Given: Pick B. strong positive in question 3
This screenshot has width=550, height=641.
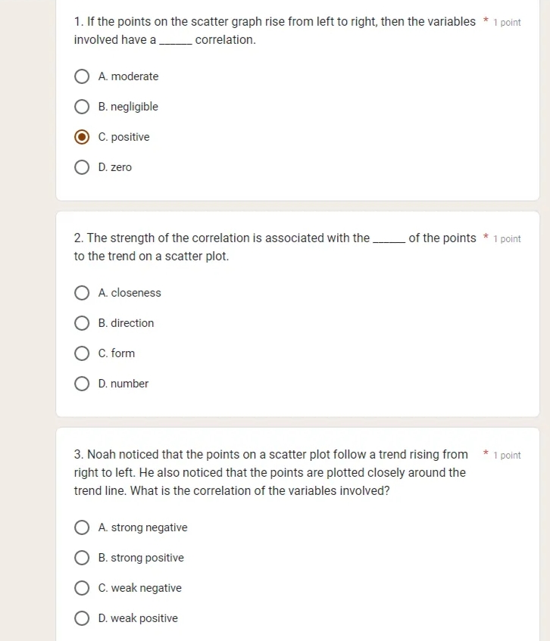Looking at the screenshot, I should [x=82, y=558].
